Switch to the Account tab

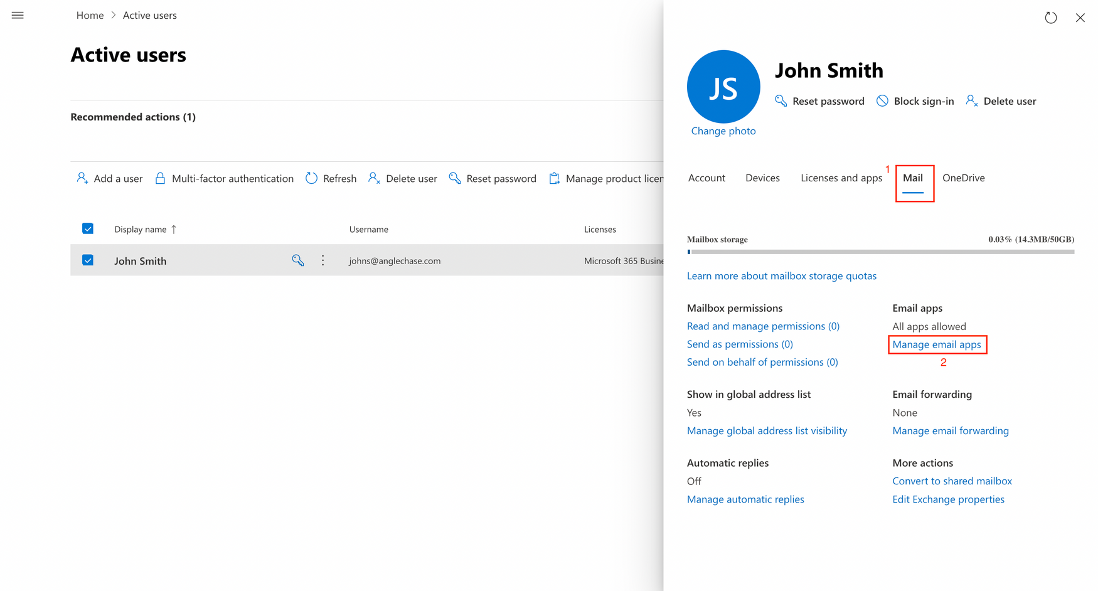coord(706,178)
